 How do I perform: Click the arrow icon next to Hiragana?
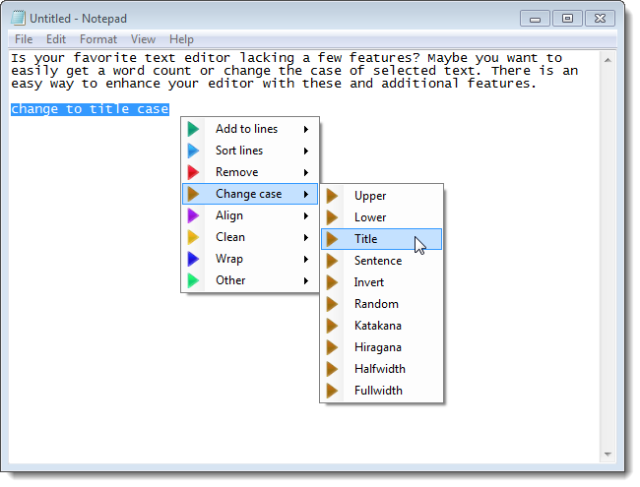332,347
